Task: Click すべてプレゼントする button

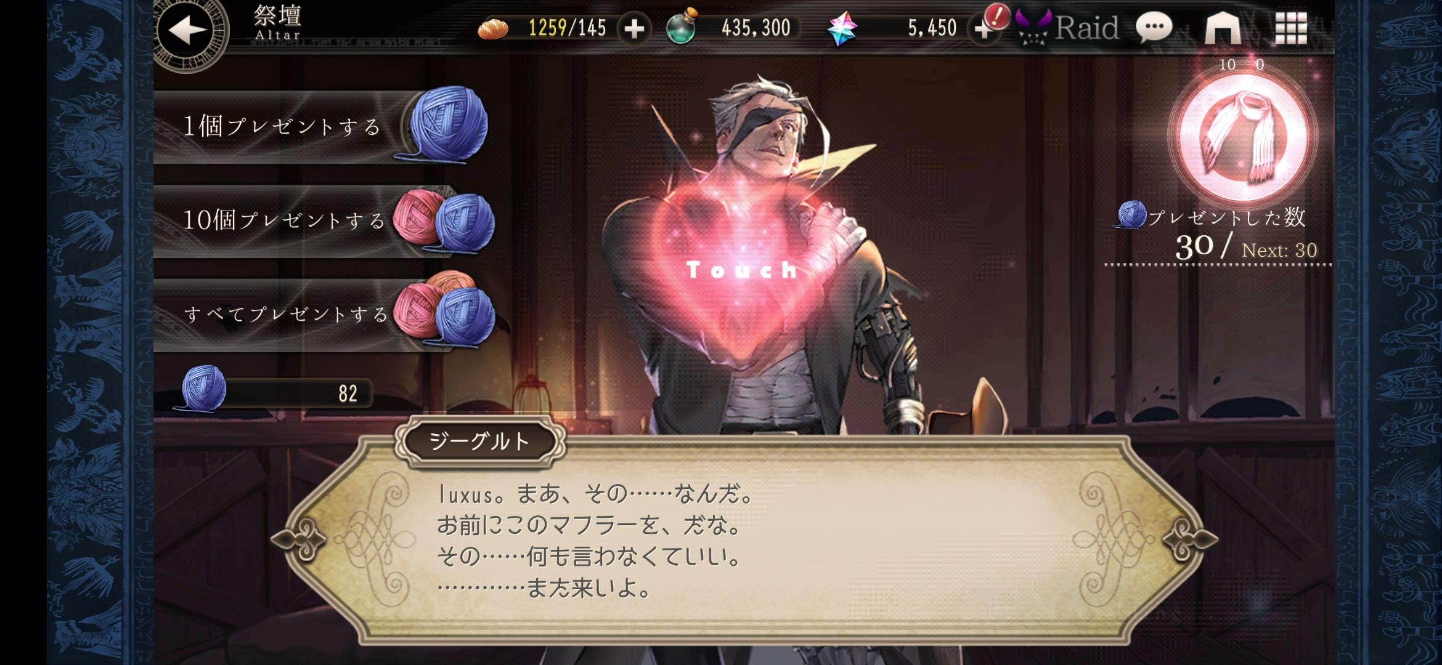Action: (324, 315)
